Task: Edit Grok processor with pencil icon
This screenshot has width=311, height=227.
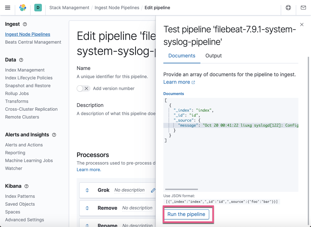Action: point(153,190)
